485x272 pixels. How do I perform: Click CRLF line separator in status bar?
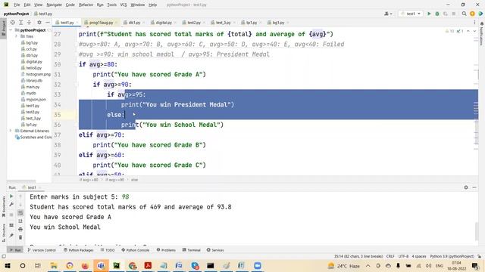pos(390,256)
